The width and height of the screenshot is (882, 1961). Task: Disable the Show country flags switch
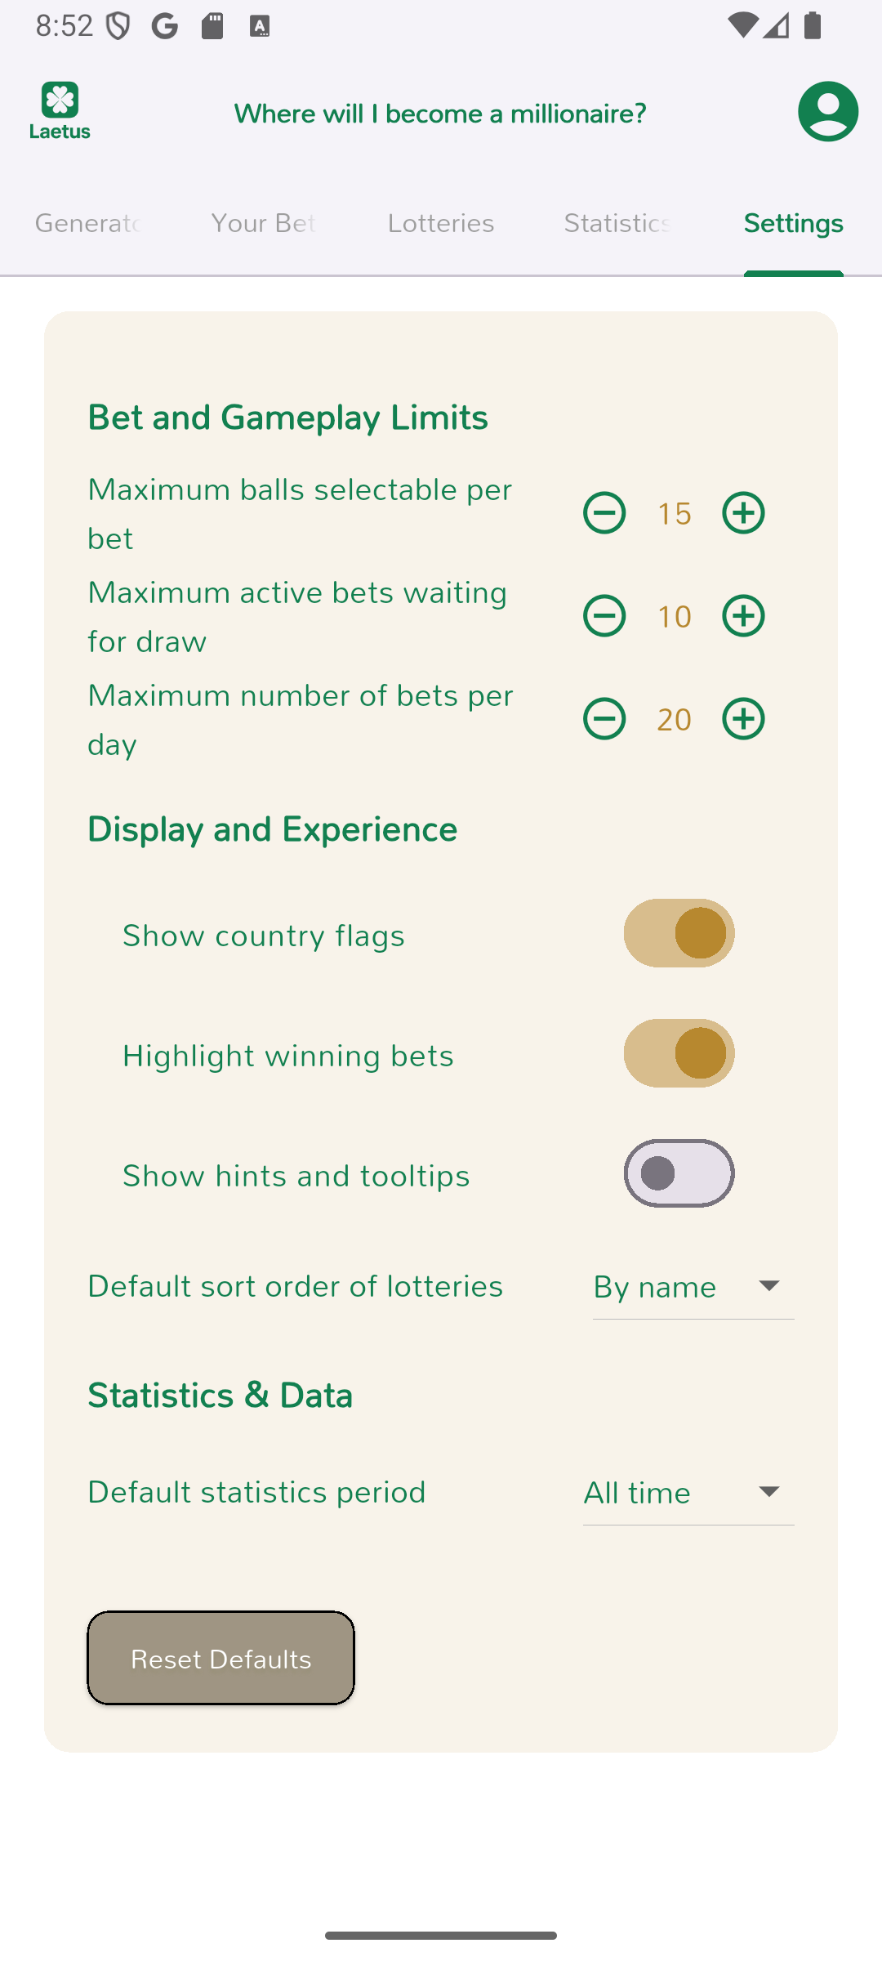tap(679, 933)
